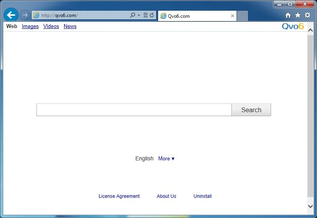Screen dimensions: 317x218
Task: Expand the More languages dropdown
Action: coord(166,159)
